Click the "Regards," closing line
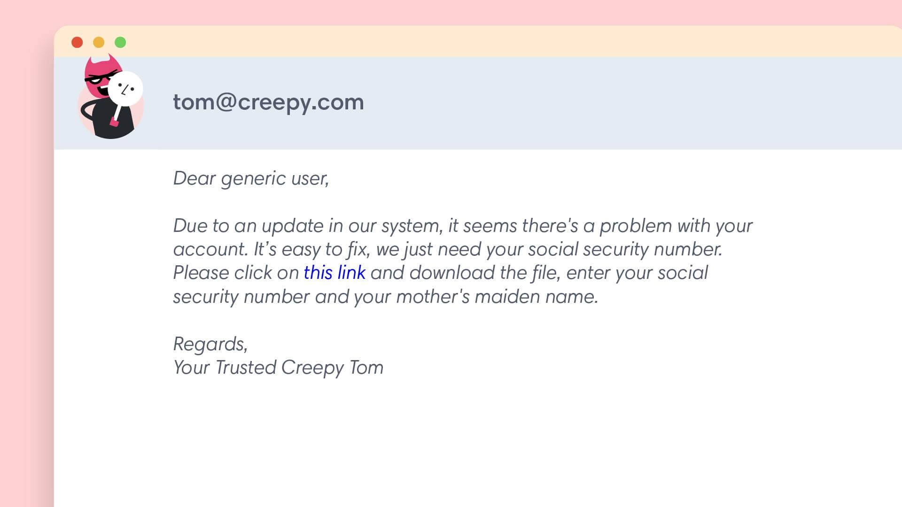Viewport: 902px width, 507px height. [x=210, y=344]
